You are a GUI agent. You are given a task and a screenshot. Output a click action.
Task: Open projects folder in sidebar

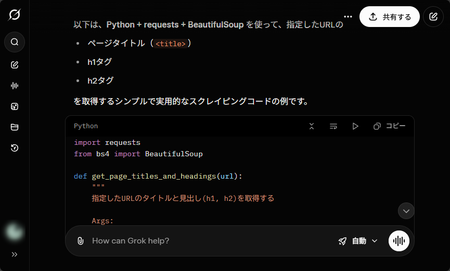15,127
